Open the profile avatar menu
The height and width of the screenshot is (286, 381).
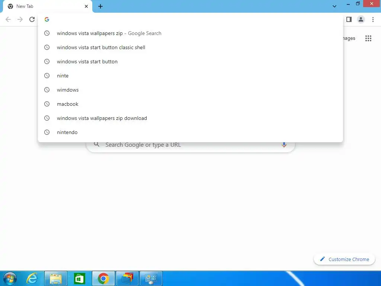coord(361,19)
